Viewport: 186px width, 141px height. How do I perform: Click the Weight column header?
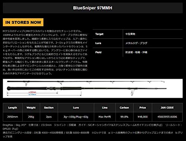point(31,108)
